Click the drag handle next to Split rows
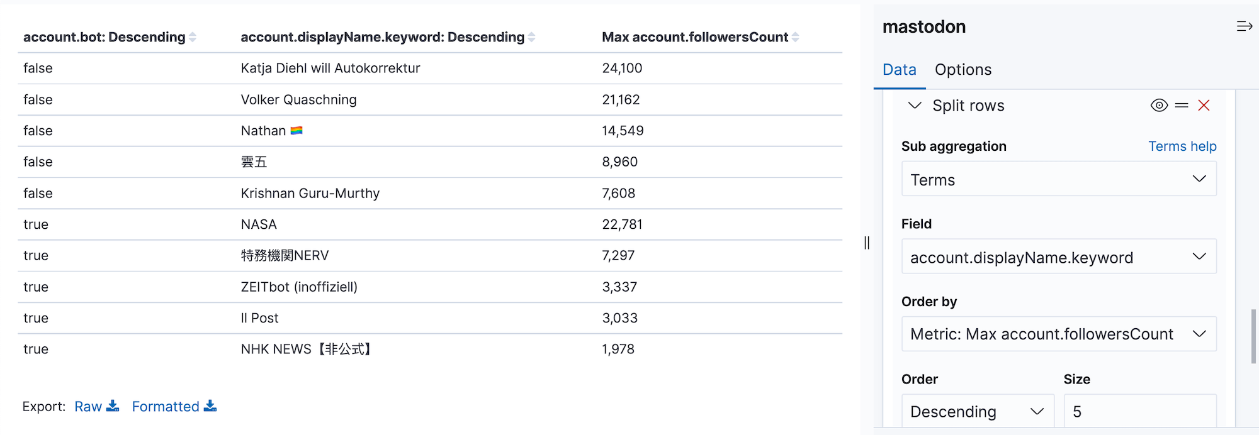 (1182, 105)
